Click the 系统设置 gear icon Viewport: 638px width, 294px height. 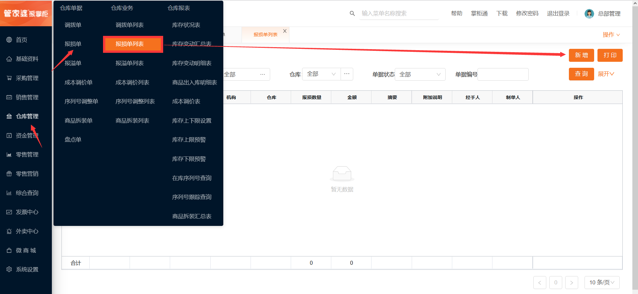pos(9,269)
